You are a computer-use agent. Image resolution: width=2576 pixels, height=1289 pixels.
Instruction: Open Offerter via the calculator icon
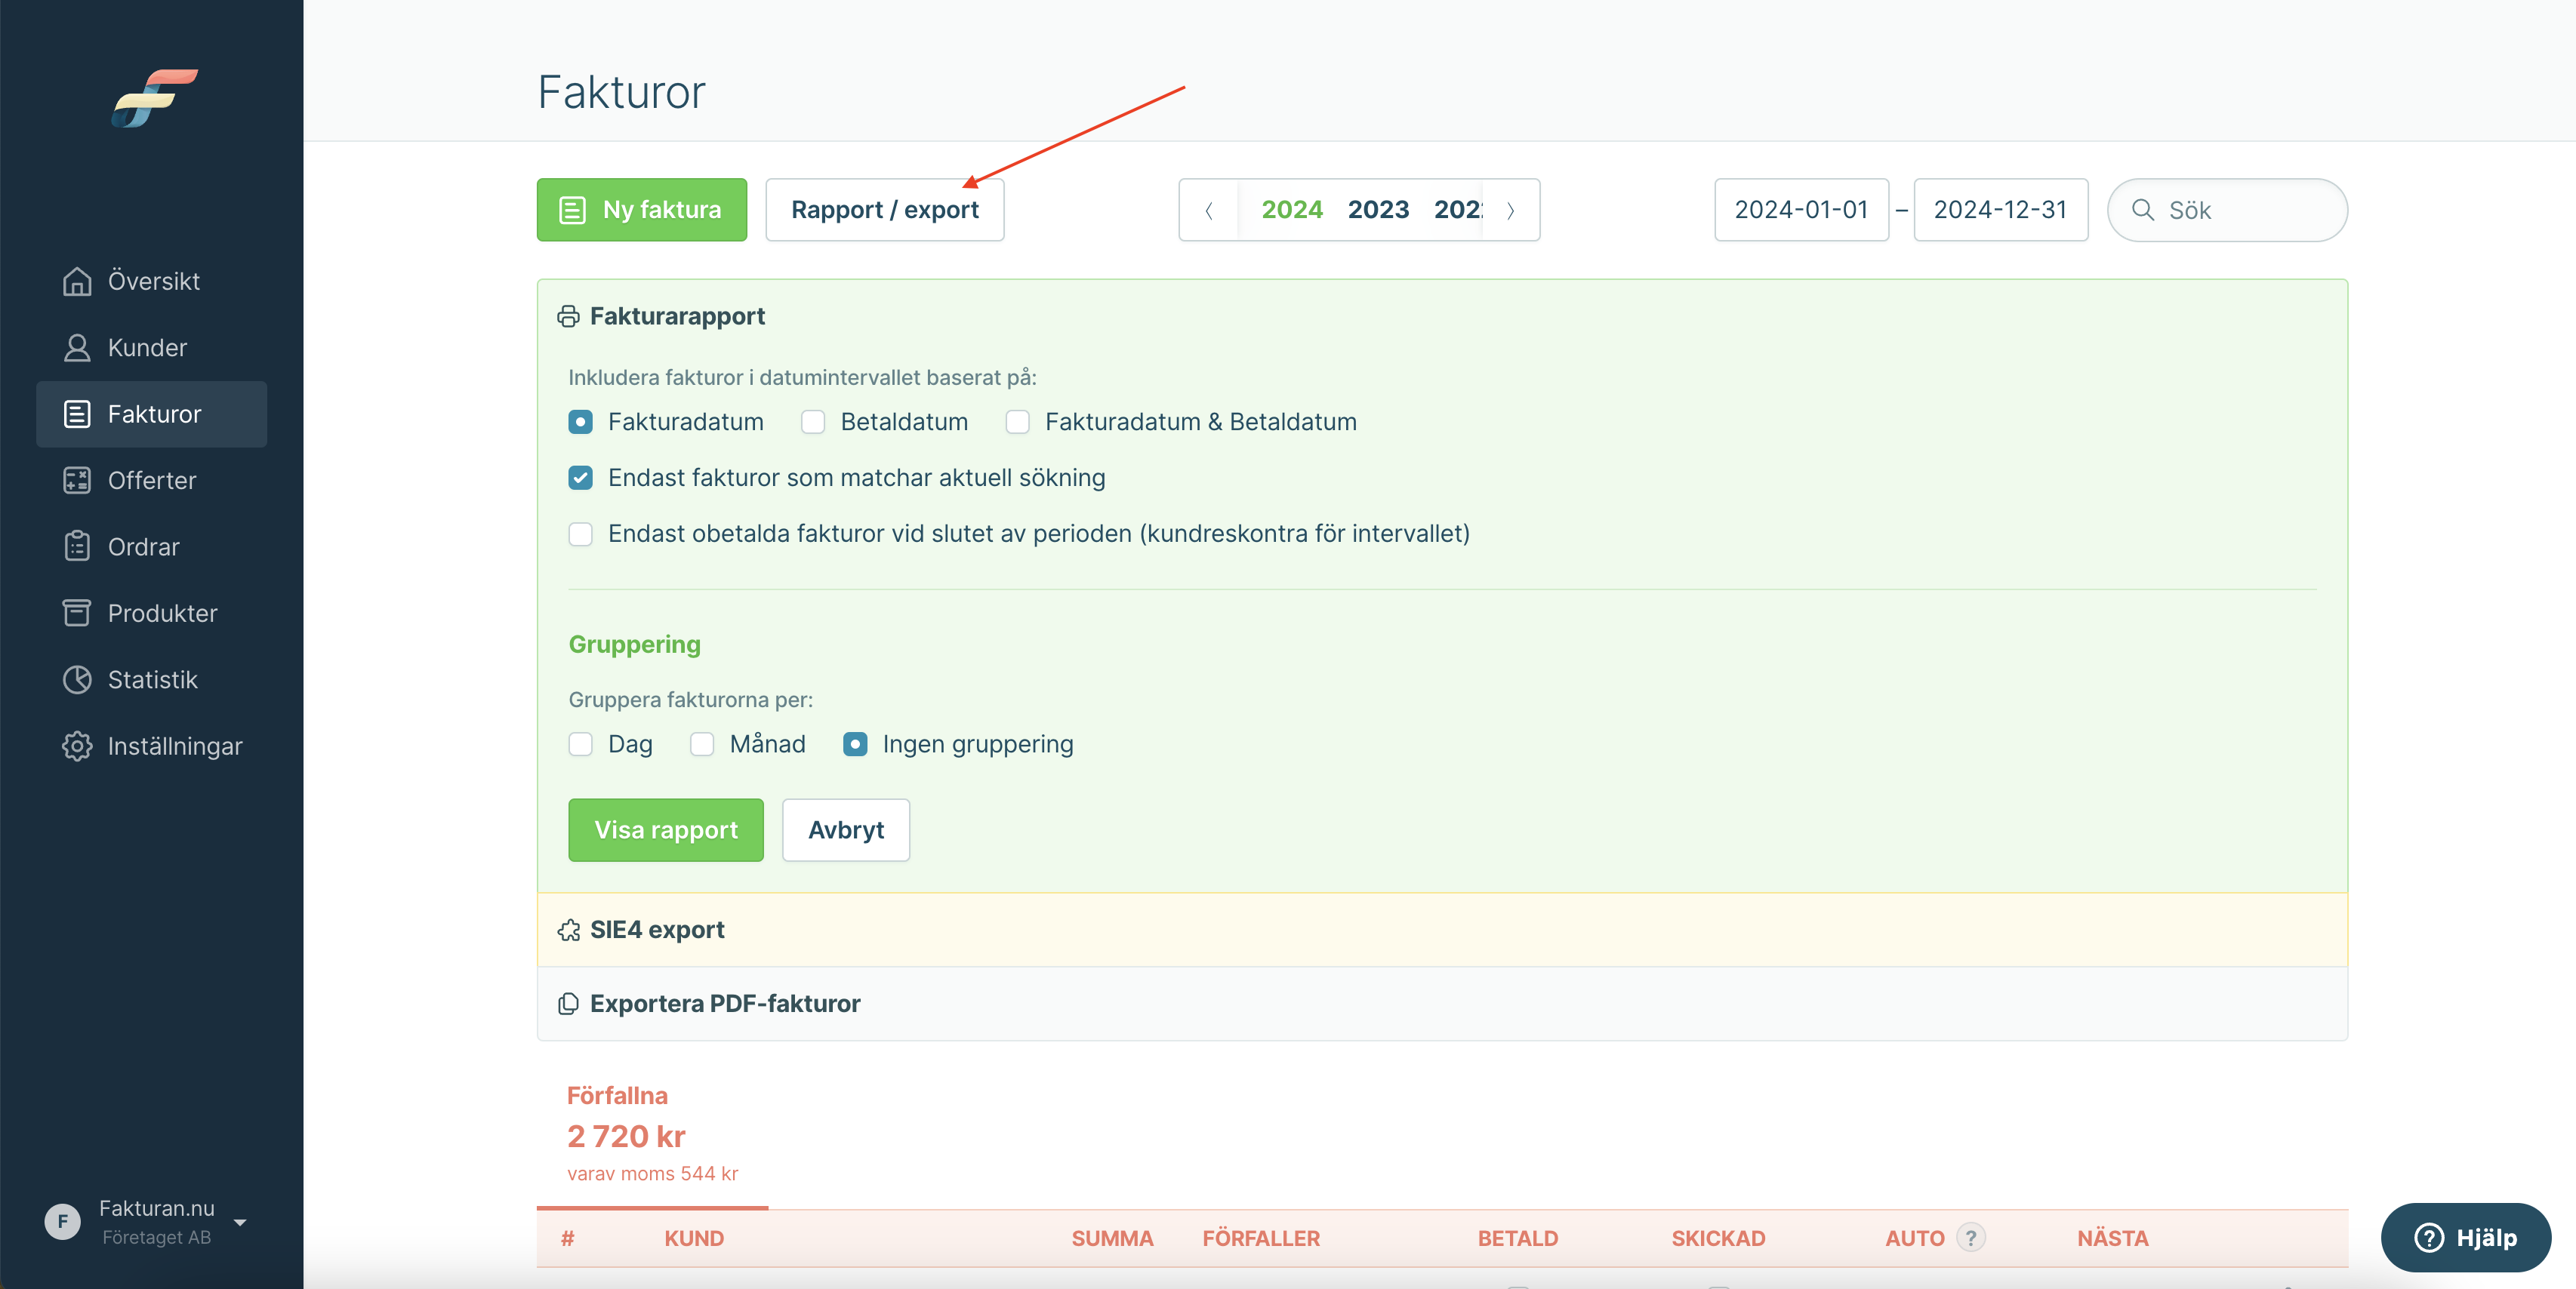coord(77,481)
